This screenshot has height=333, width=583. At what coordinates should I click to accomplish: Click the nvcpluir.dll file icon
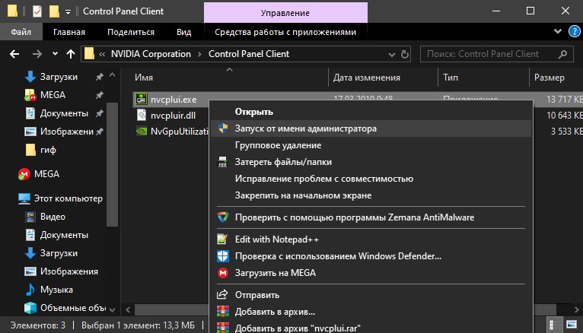tap(142, 115)
